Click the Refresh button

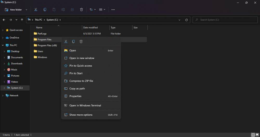(186, 20)
